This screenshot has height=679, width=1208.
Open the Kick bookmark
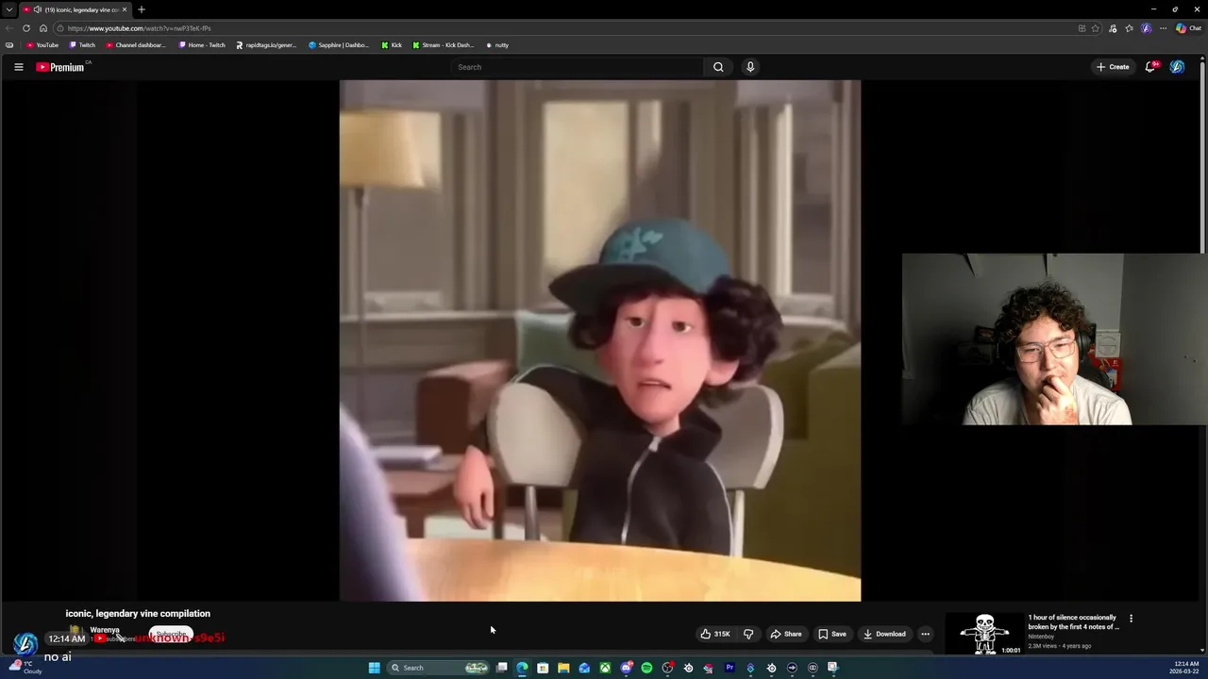tap(392, 45)
